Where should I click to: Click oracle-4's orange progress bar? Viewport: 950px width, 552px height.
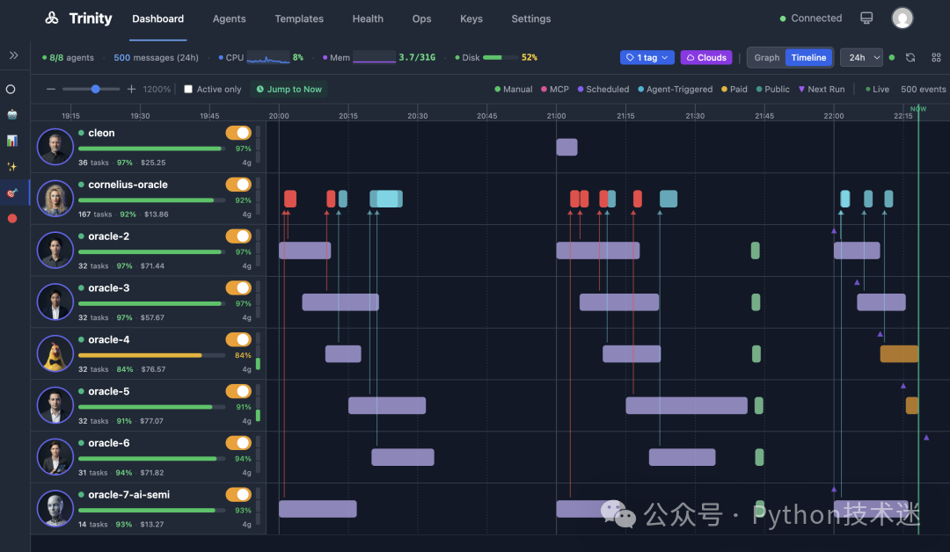click(140, 355)
